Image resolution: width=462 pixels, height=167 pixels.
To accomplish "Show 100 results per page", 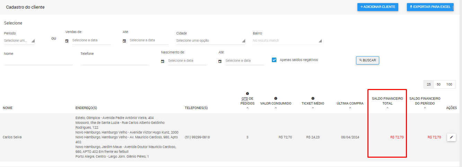I will (449, 85).
